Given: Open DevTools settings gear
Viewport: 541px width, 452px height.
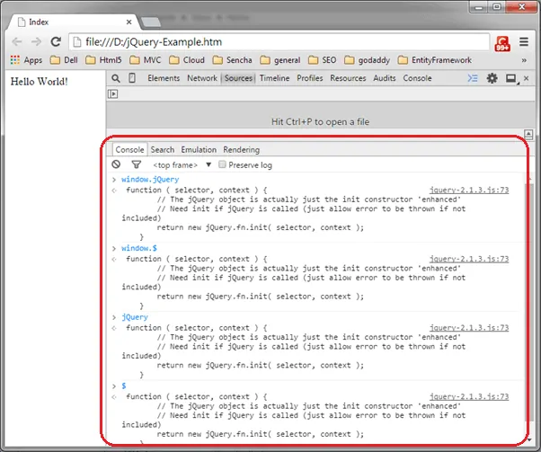Looking at the screenshot, I should pyautogui.click(x=492, y=78).
